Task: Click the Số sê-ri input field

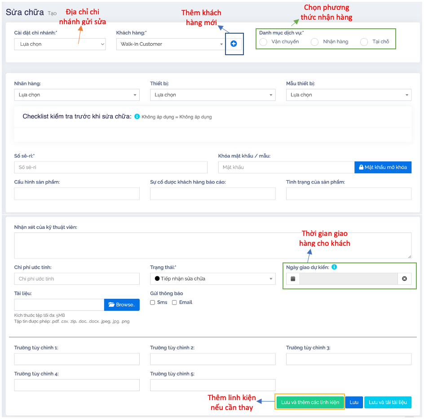Action: 110,167
